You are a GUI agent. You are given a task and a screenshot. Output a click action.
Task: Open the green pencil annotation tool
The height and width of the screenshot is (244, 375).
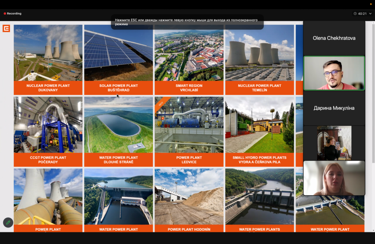[8, 222]
